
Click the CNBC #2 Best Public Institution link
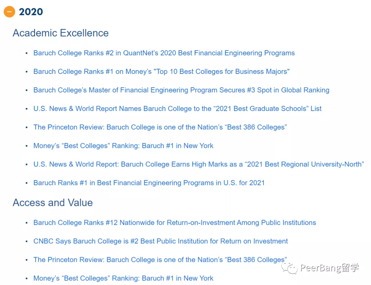(160, 241)
